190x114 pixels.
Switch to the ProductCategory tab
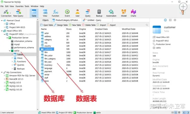tap(66, 20)
